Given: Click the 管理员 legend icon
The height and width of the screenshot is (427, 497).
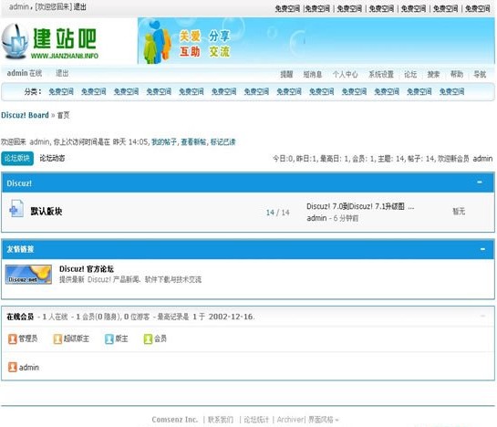Looking at the screenshot, I should point(13,339).
